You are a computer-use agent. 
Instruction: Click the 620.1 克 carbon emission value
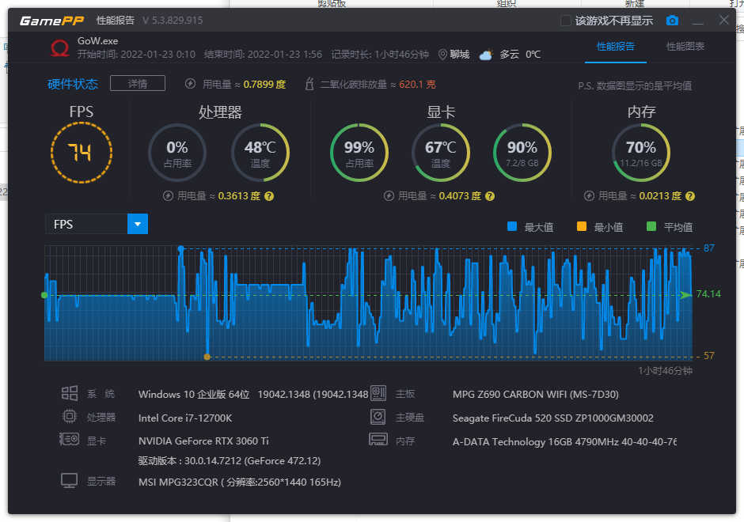417,85
